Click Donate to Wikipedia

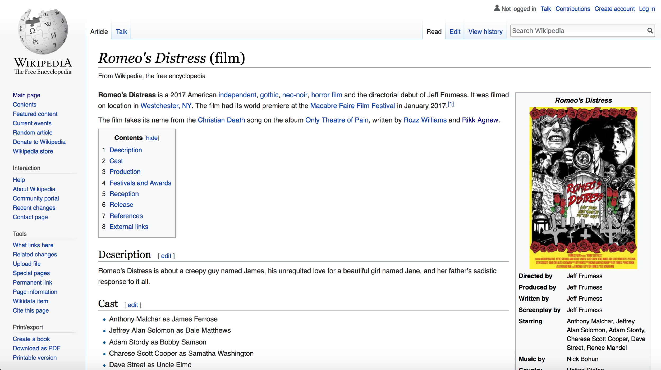pyautogui.click(x=39, y=142)
